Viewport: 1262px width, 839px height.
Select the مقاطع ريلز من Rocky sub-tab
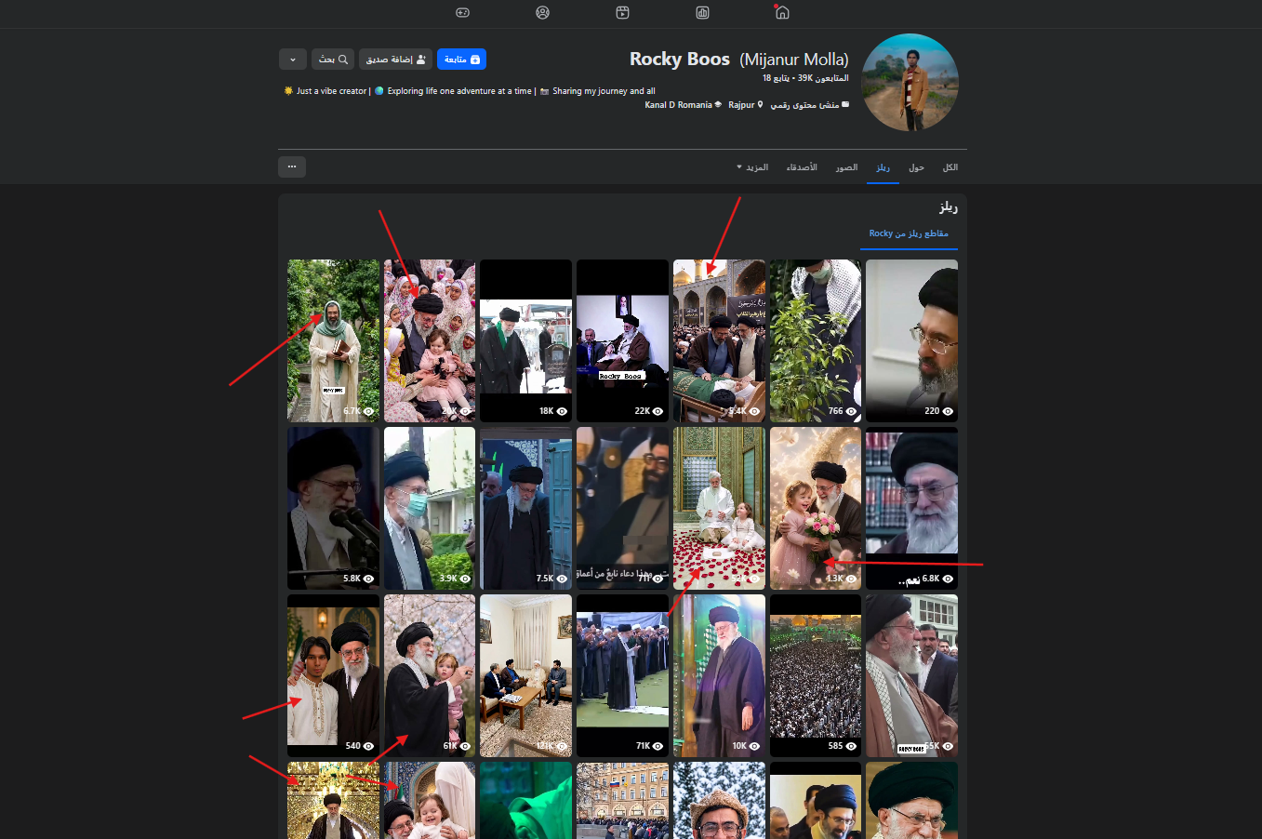pyautogui.click(x=909, y=233)
